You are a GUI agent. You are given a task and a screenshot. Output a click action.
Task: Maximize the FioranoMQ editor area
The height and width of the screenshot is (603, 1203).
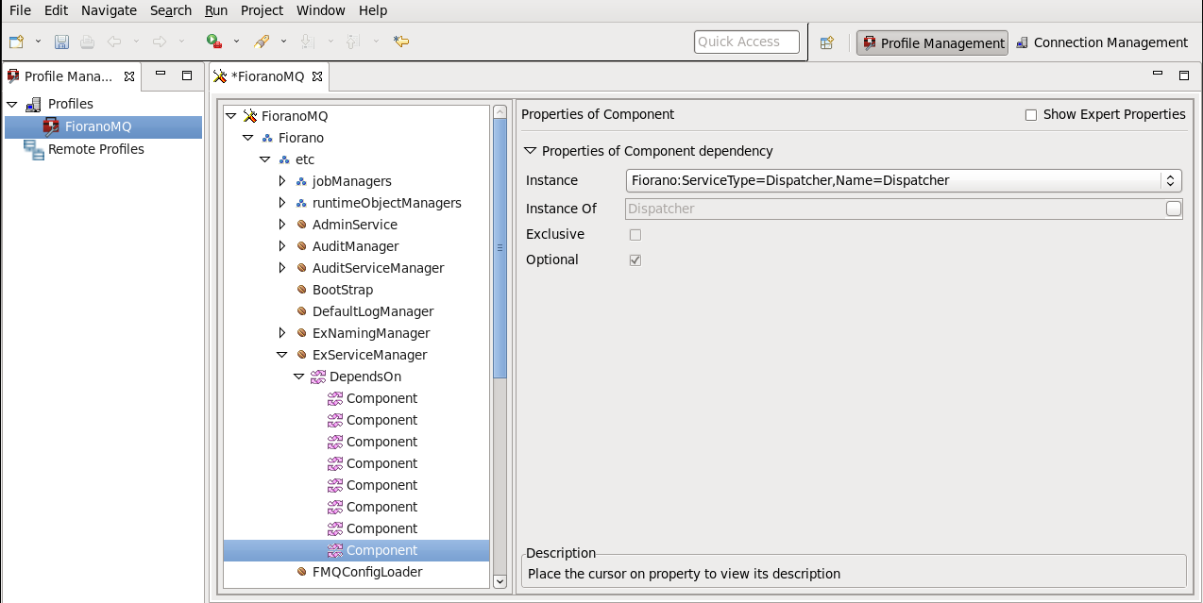point(1184,75)
